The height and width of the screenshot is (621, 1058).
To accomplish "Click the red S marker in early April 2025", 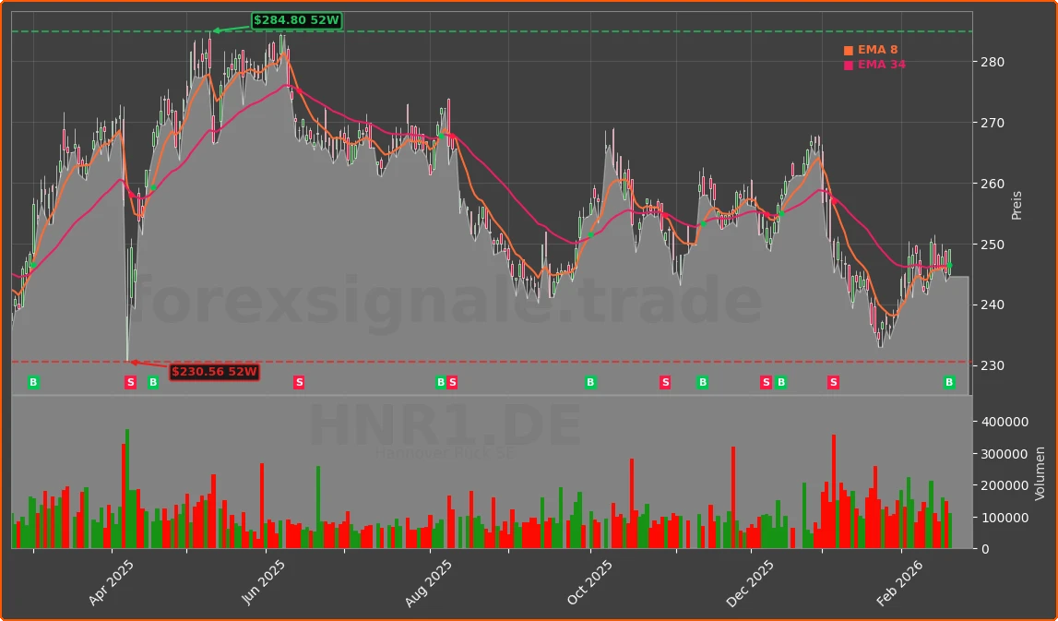I will [x=130, y=383].
